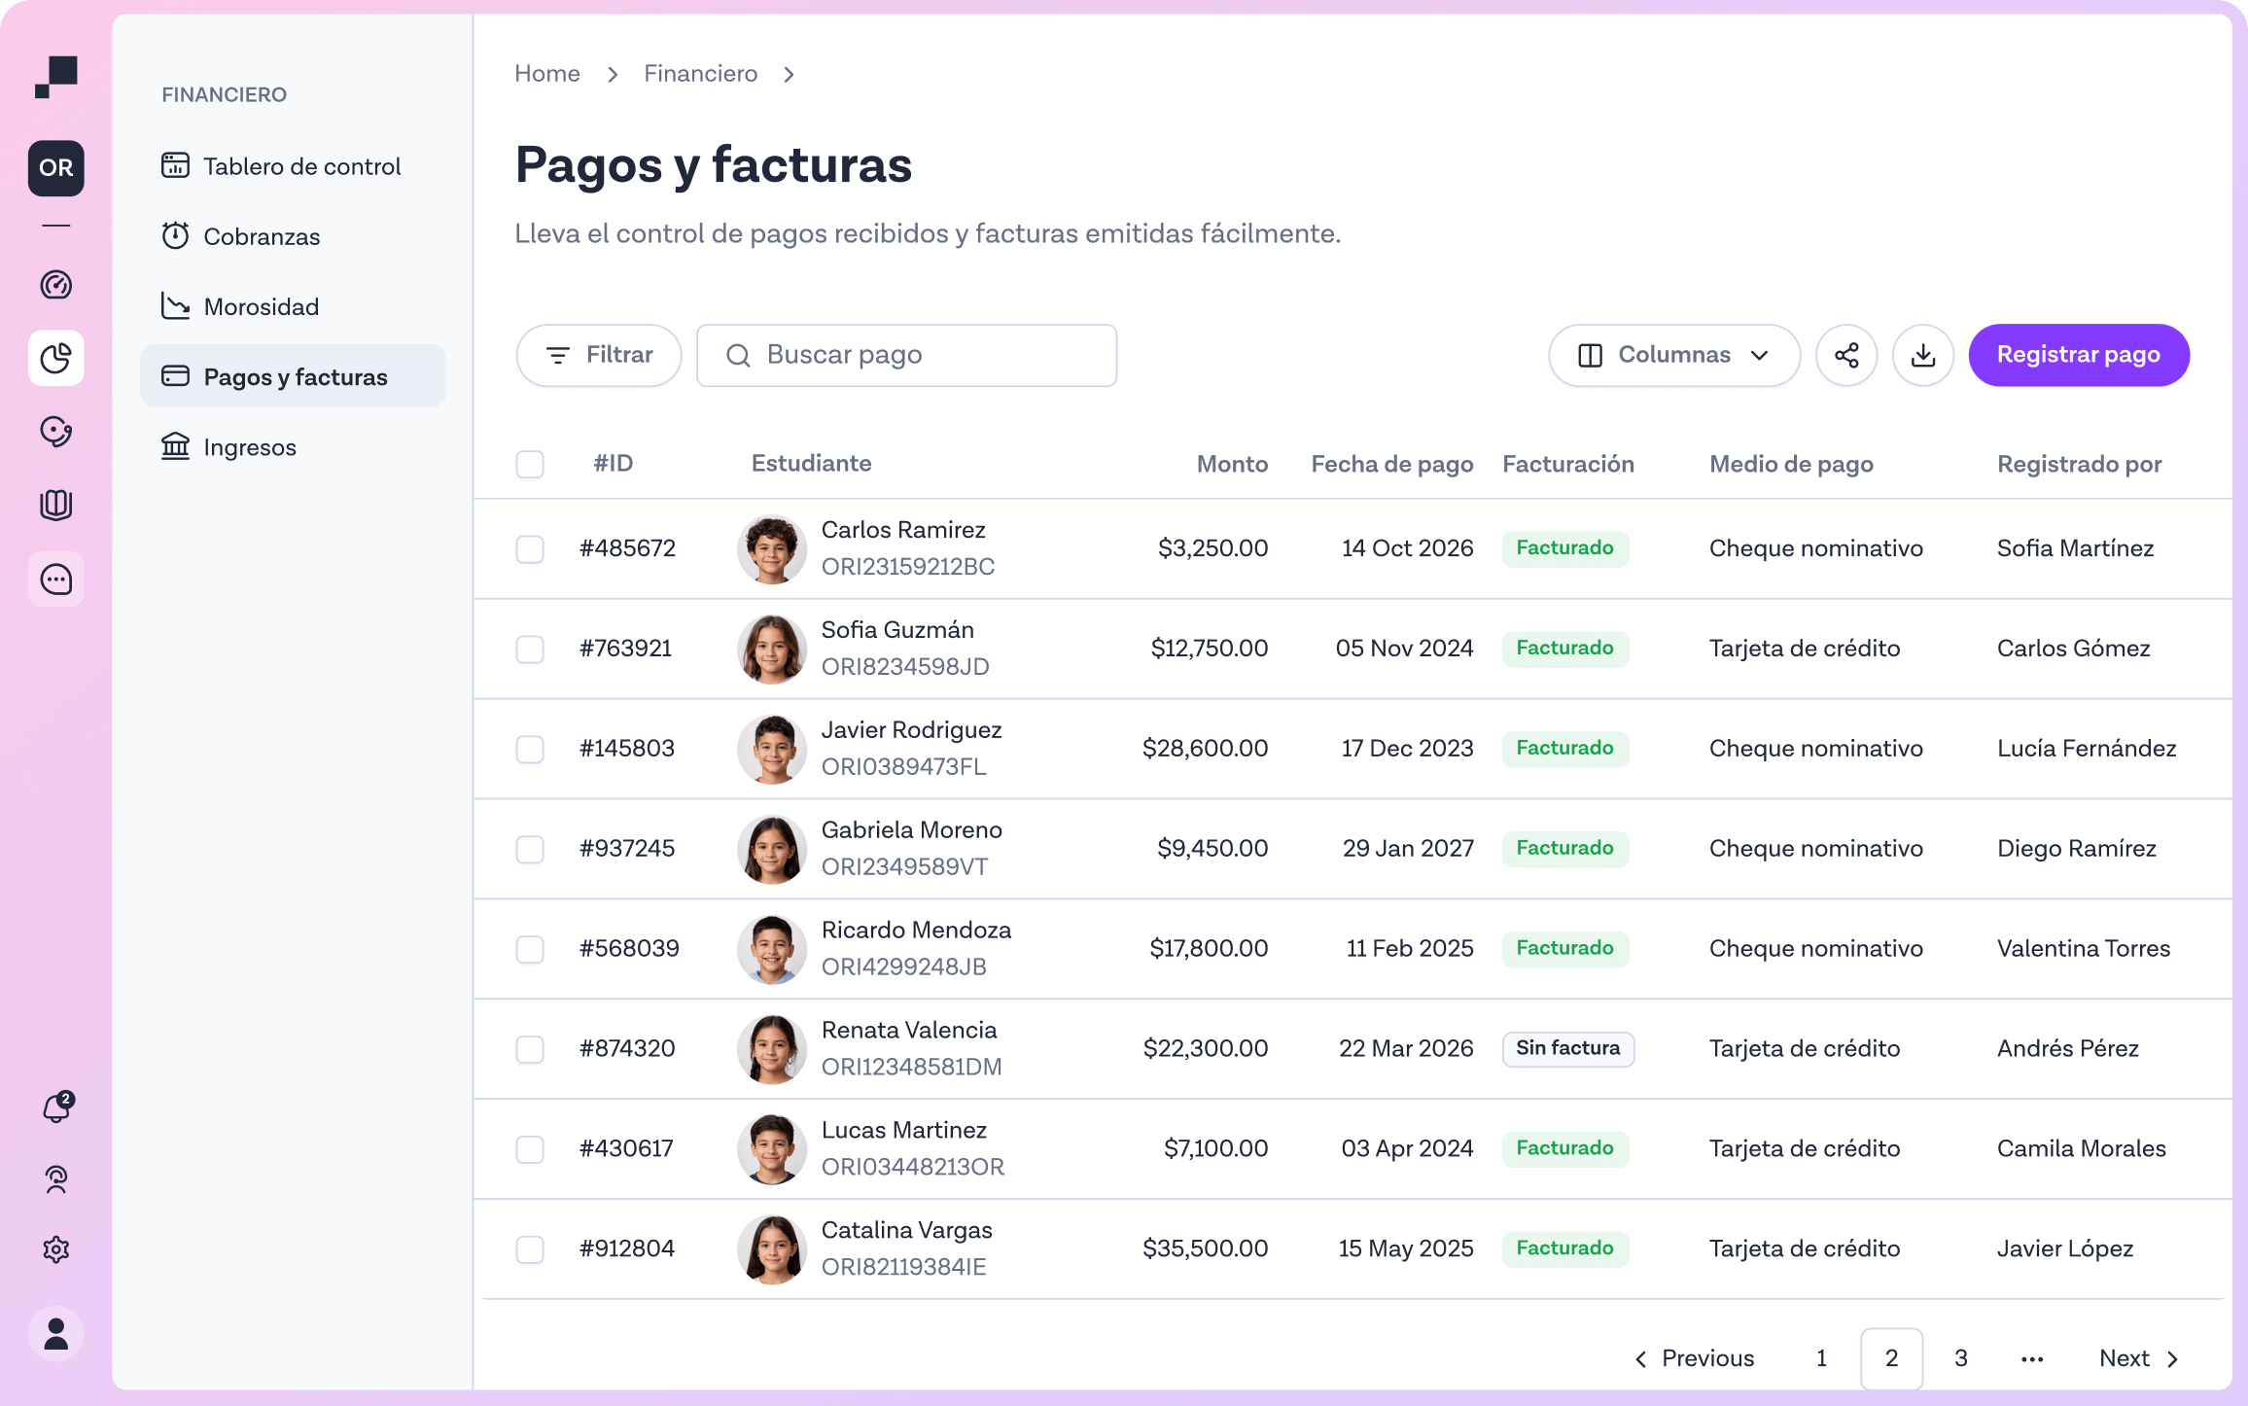Open notifications bell in left rail
The height and width of the screenshot is (1406, 2248).
click(x=56, y=1107)
